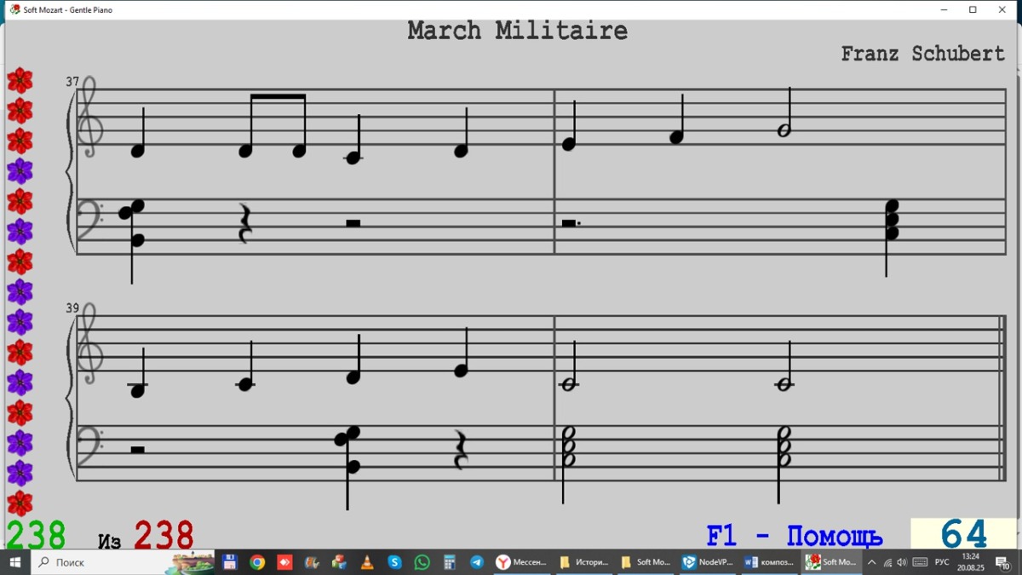The image size is (1022, 575).
Task: Click the bass clef at measure 37
Action: 89,218
